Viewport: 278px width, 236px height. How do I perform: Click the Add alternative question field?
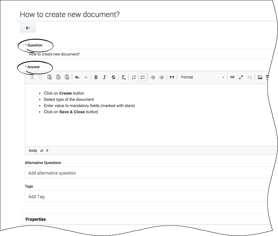pos(149,173)
